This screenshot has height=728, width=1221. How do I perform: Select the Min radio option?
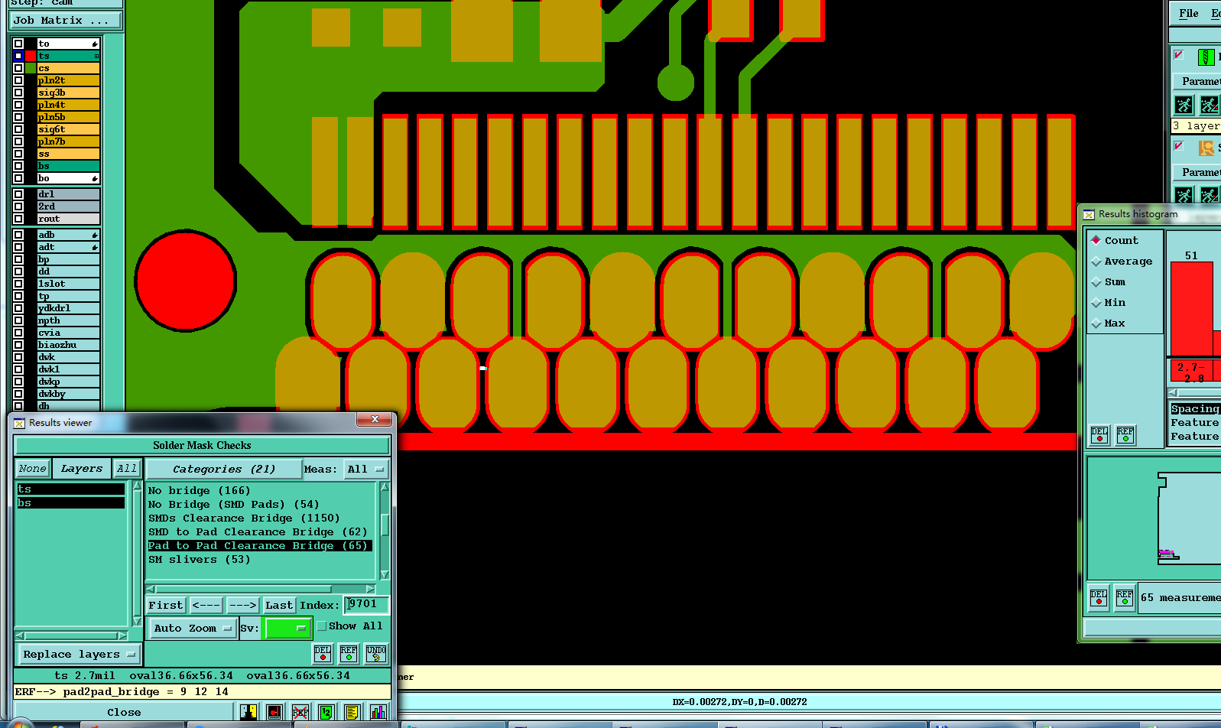(1096, 302)
